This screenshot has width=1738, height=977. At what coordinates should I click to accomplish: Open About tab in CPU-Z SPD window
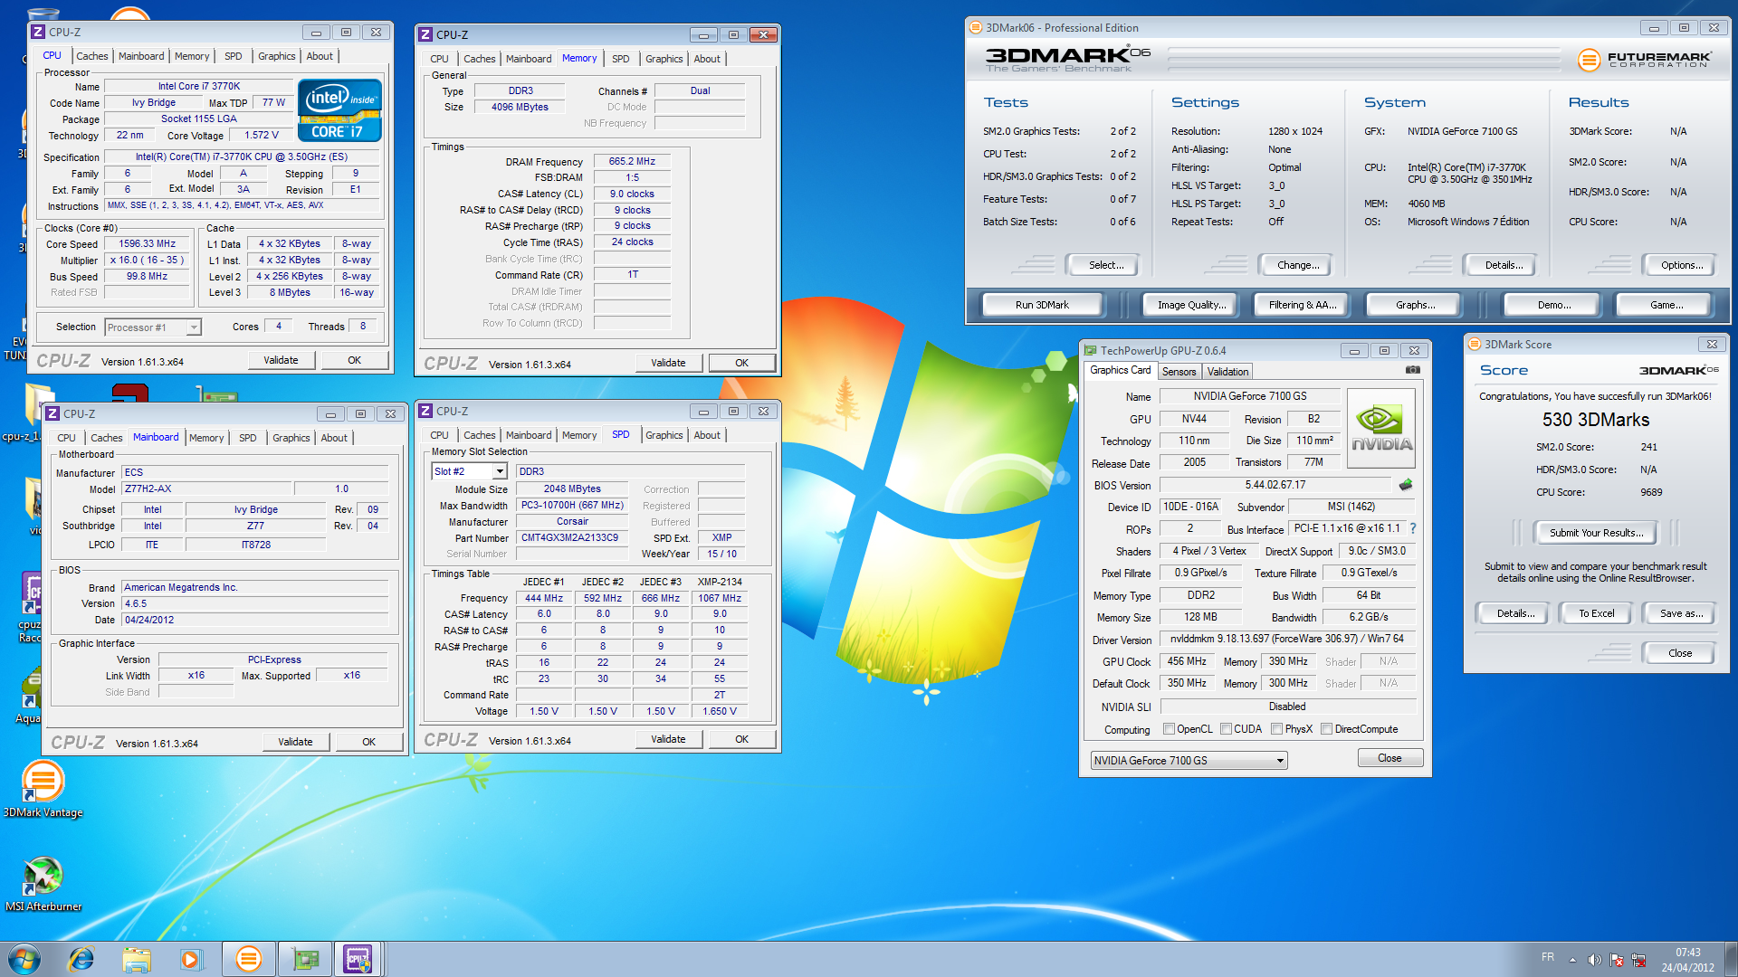[707, 435]
